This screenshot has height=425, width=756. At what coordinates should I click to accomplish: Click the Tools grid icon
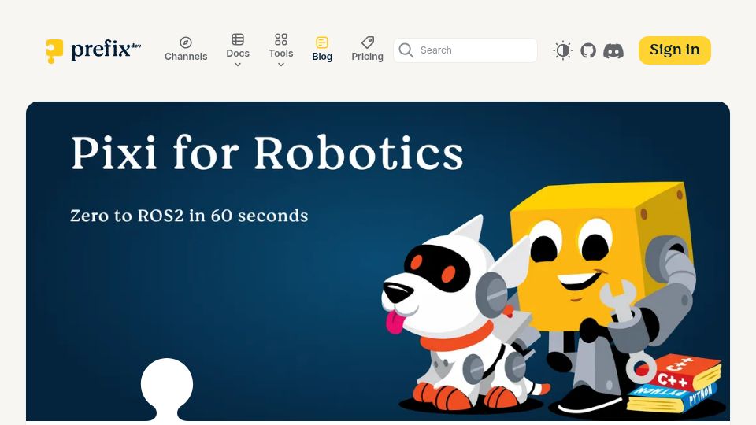coord(281,39)
